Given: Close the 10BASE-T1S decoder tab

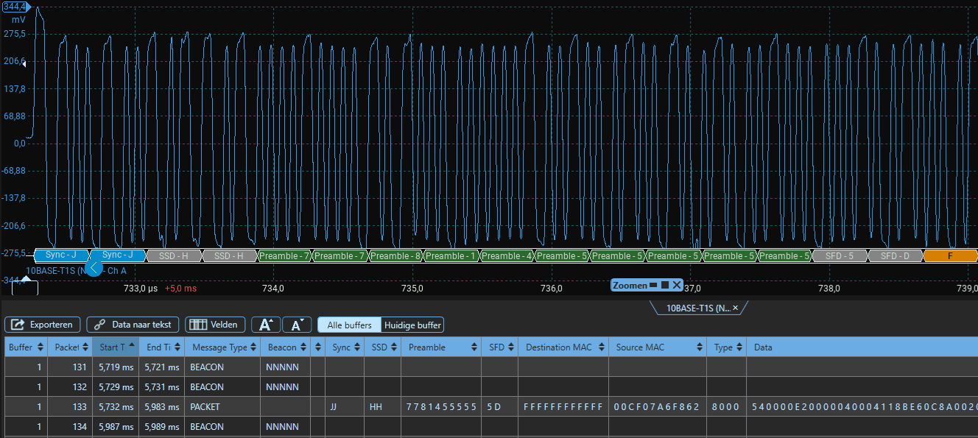Looking at the screenshot, I should [x=735, y=308].
